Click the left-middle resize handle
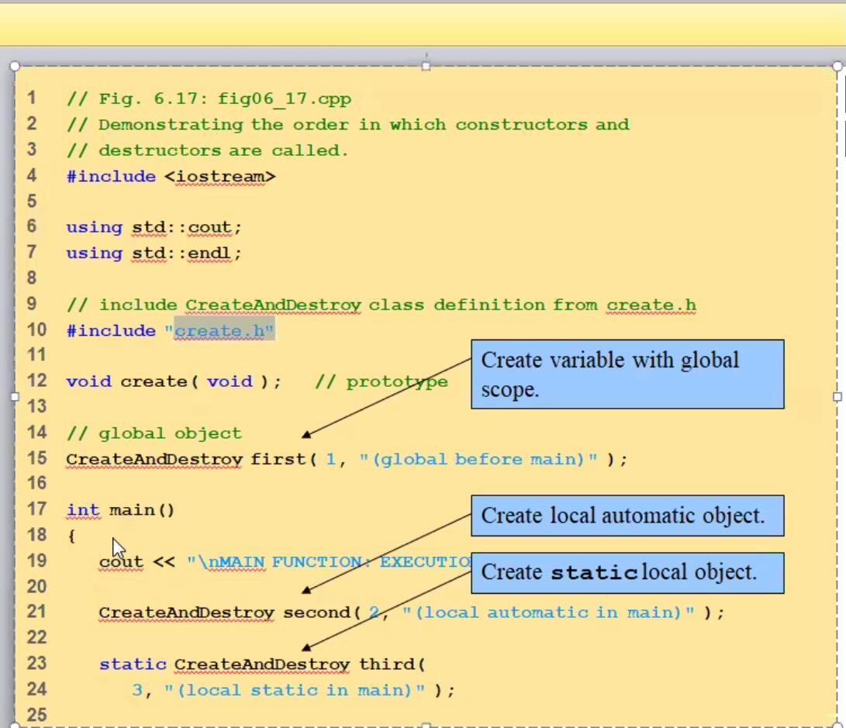The width and height of the screenshot is (846, 728). (13, 398)
